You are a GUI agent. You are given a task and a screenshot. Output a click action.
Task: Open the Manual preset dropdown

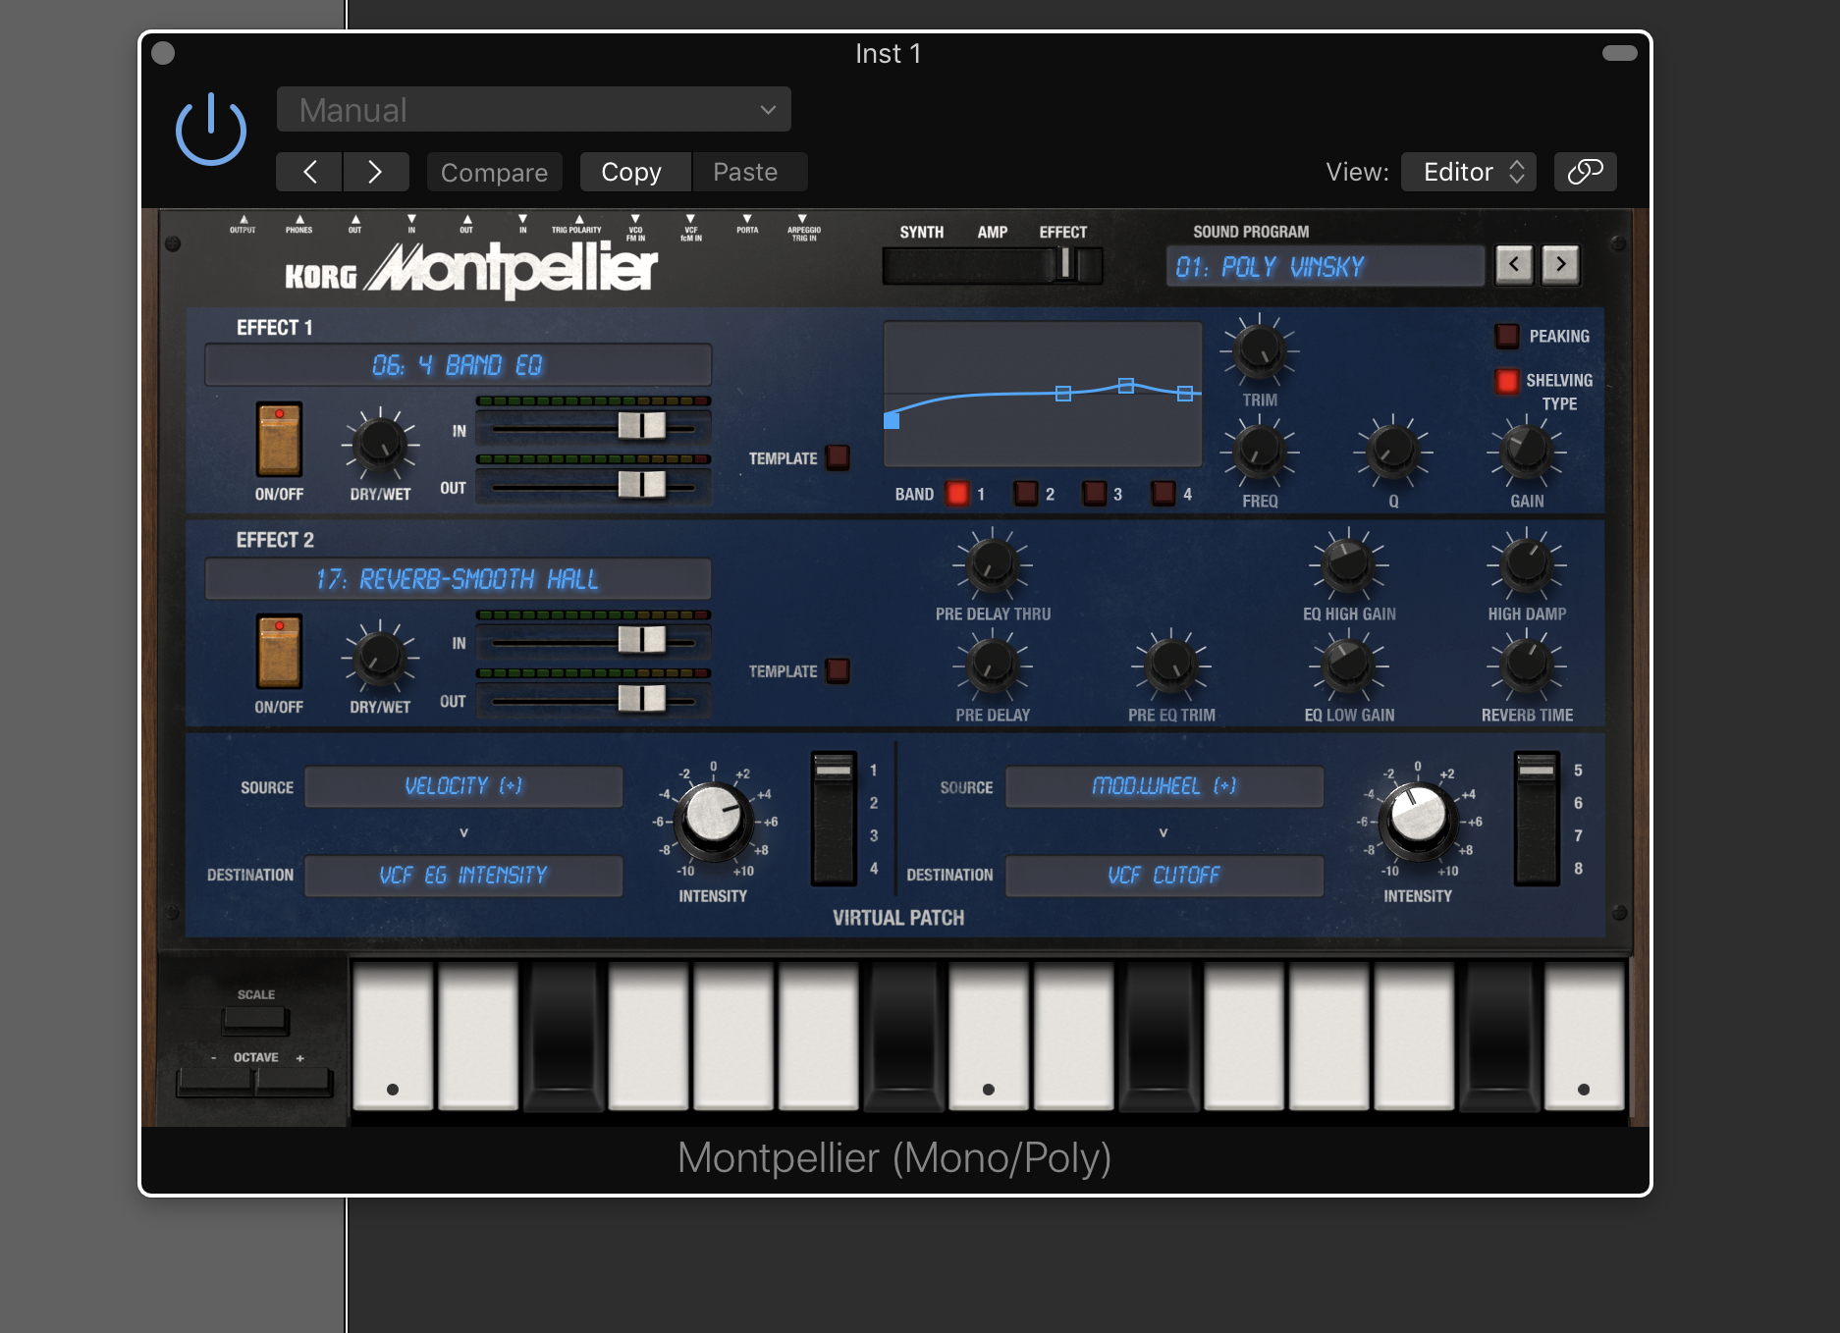[x=533, y=109]
